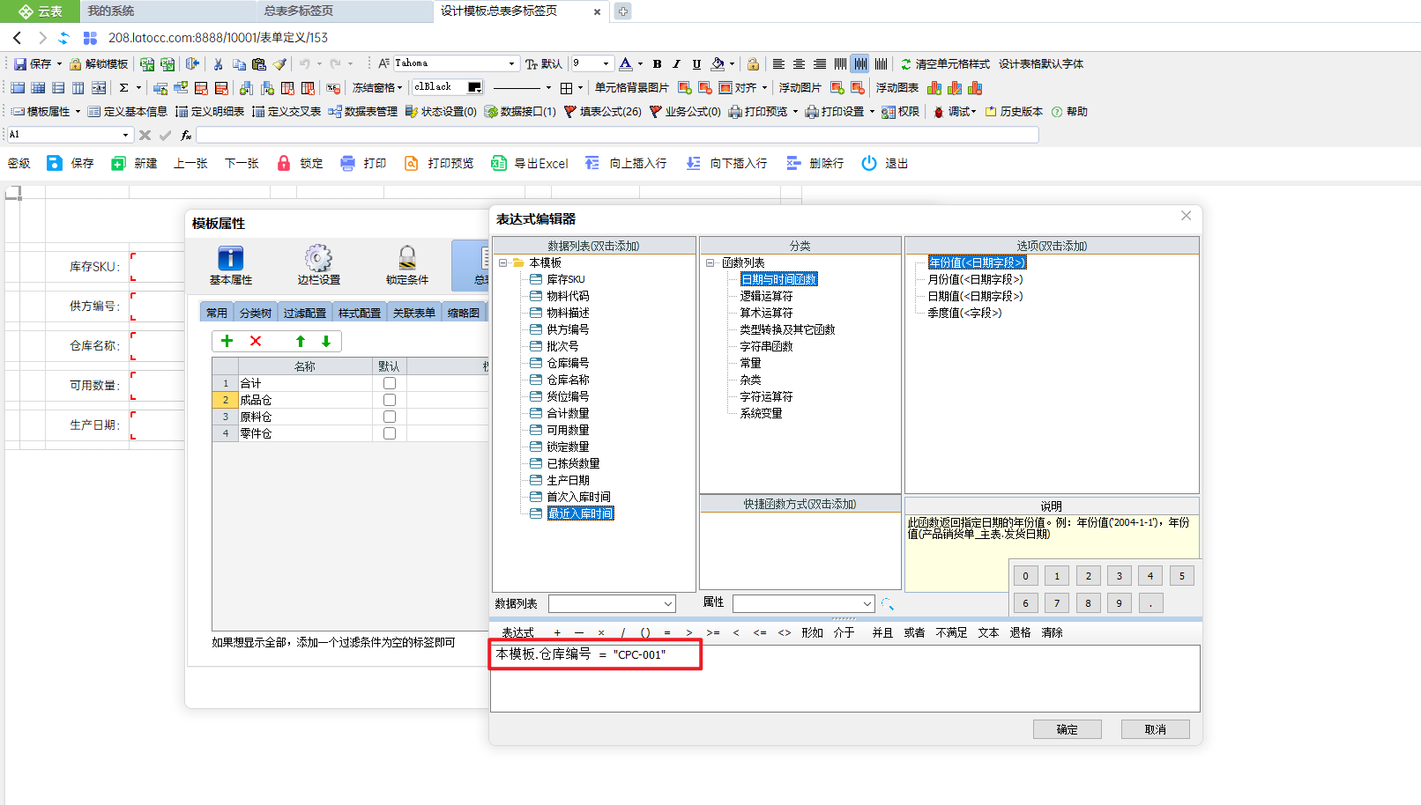The height and width of the screenshot is (805, 1421).
Task: Center align cell text horizontally
Action: [799, 63]
